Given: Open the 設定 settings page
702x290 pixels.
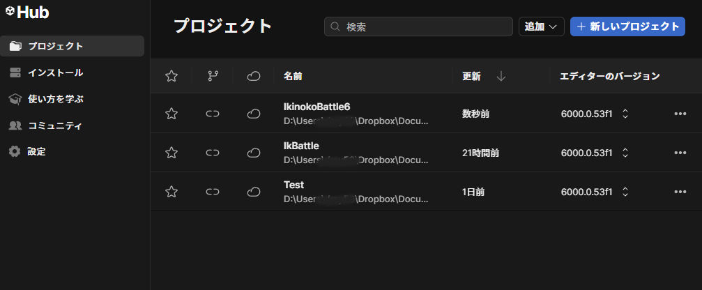Looking at the screenshot, I should (36, 151).
